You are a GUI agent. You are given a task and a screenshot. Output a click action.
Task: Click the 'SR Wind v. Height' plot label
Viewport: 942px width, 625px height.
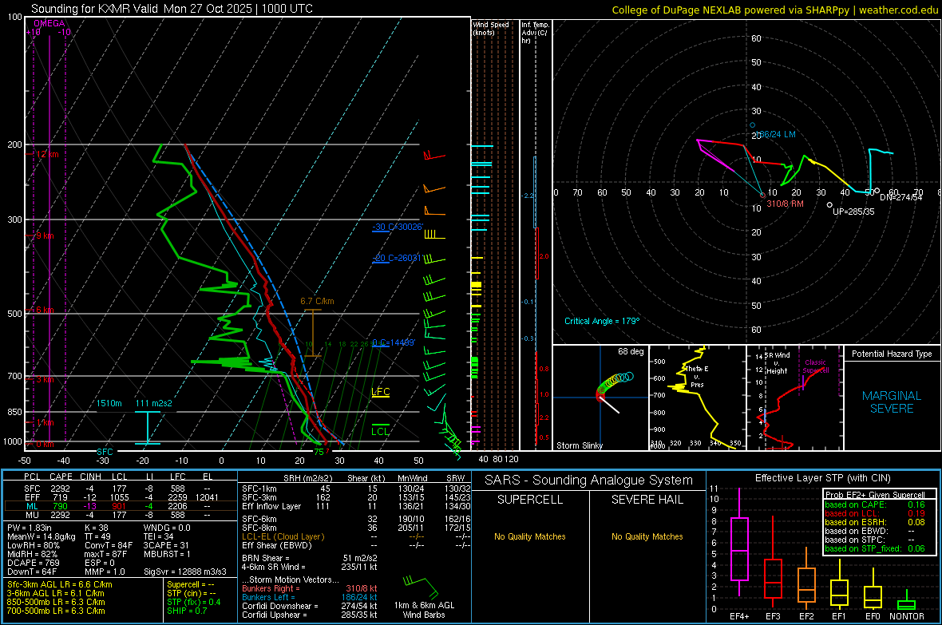(x=777, y=363)
